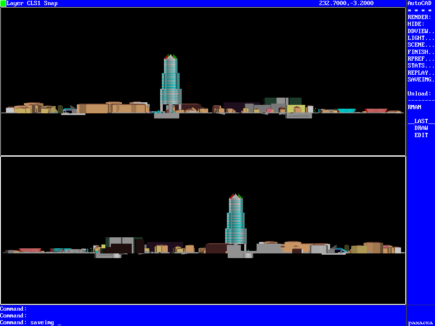Click the Snap indicator in status line
The width and height of the screenshot is (435, 326).
50,3
